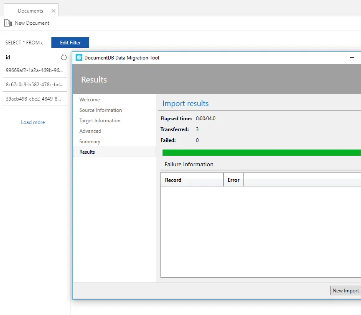Click the Error column header

pyautogui.click(x=234, y=180)
